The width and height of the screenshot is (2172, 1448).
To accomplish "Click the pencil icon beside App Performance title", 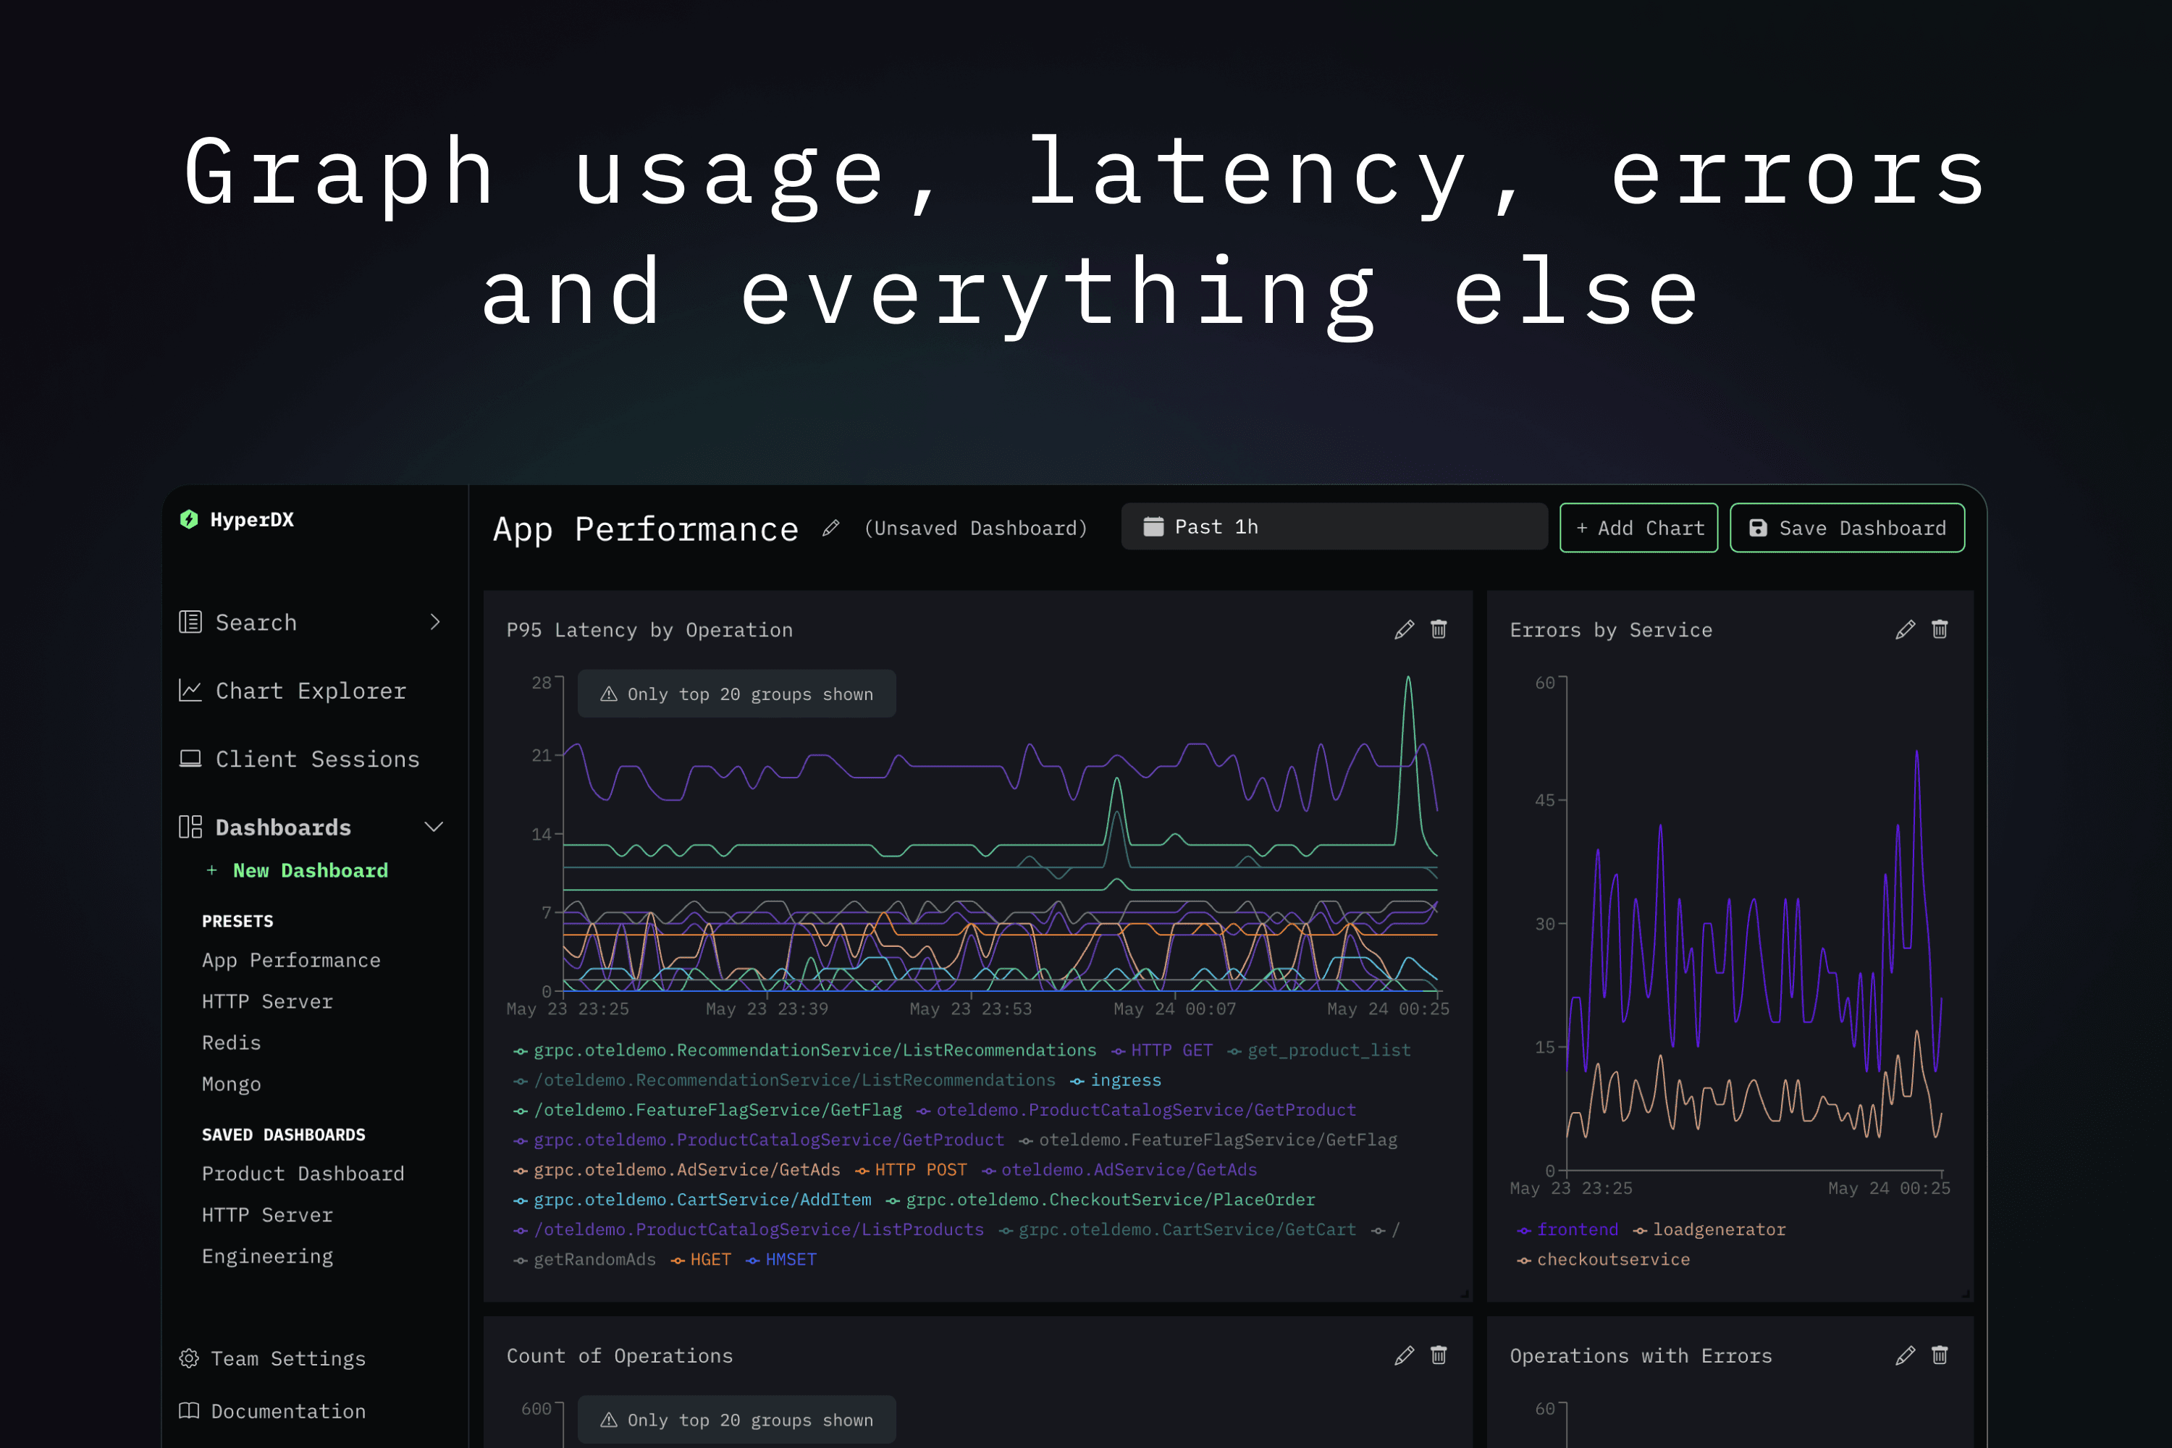I will [830, 529].
